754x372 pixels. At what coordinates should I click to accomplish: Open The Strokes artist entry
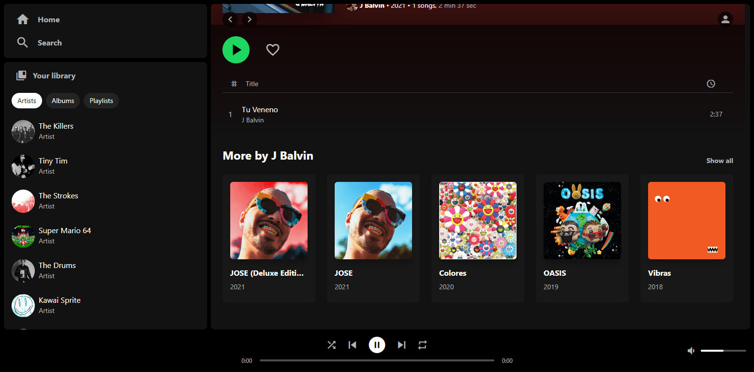(105, 201)
